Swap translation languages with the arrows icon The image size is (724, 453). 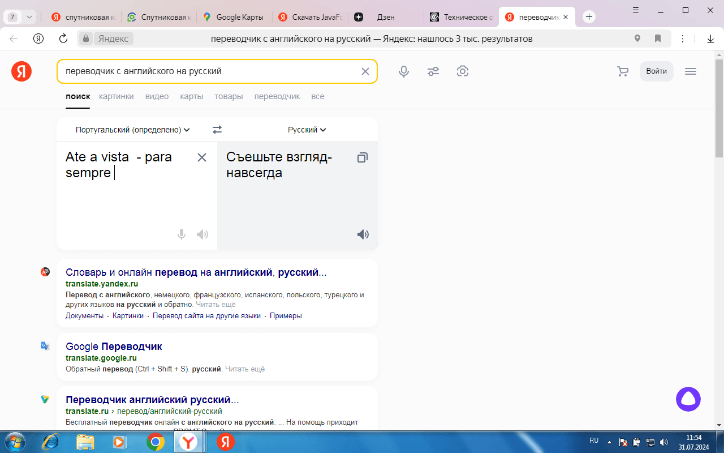[x=217, y=130]
